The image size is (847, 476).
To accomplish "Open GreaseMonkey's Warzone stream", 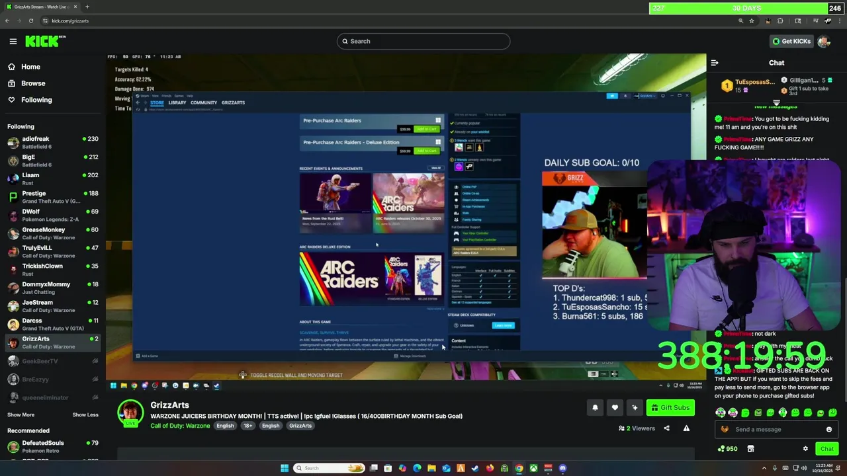I will point(53,233).
